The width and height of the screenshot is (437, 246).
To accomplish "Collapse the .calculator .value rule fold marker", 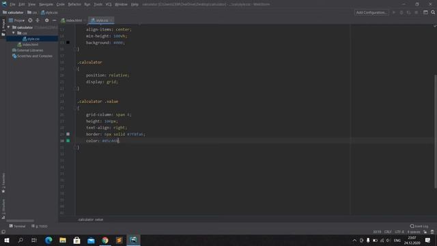I will tap(74, 108).
